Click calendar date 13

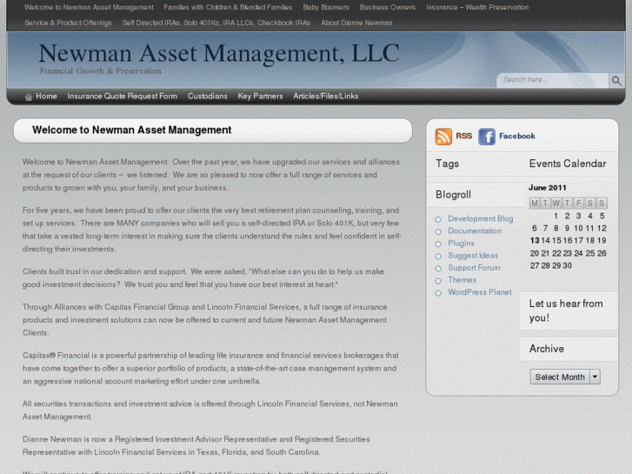point(535,240)
